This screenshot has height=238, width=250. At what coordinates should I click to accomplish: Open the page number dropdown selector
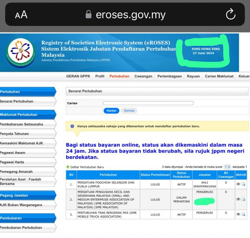click(x=227, y=167)
